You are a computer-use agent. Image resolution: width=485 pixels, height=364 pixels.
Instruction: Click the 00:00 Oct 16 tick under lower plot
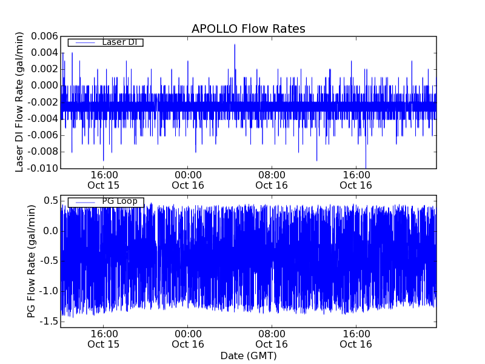tap(188, 339)
